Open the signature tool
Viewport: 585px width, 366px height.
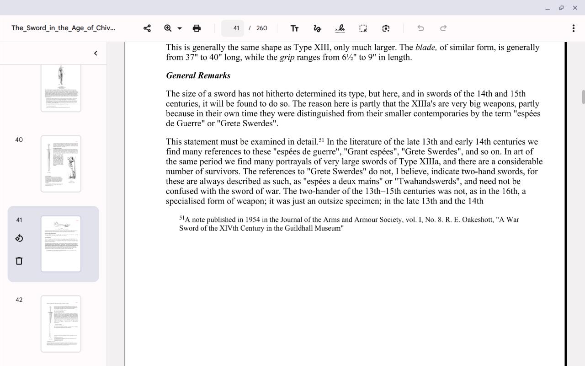340,28
